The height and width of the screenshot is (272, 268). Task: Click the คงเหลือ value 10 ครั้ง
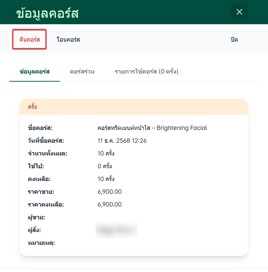106,179
